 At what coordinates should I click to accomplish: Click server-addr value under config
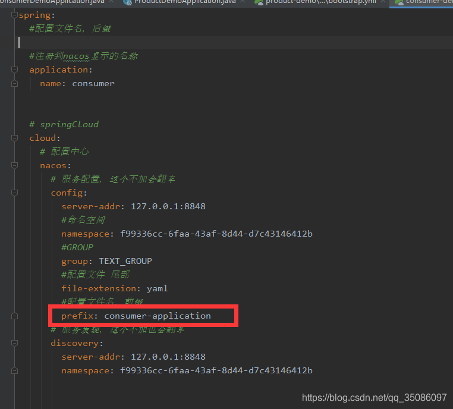click(168, 206)
